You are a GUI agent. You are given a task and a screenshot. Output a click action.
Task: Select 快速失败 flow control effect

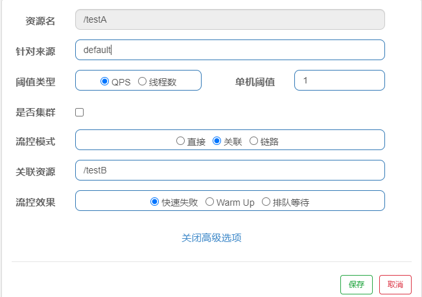(154, 201)
